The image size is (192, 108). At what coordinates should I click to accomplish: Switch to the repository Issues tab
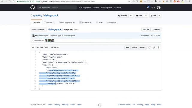pyautogui.click(x=49, y=22)
